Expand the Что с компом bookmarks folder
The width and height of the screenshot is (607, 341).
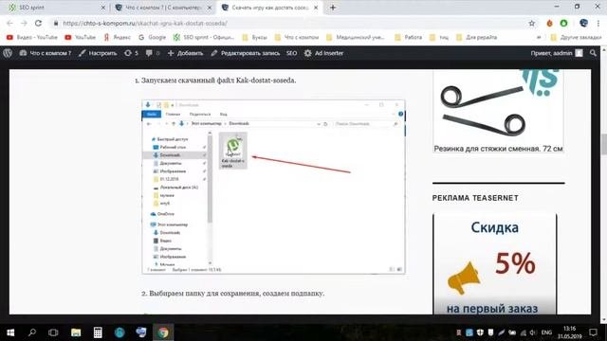point(297,38)
